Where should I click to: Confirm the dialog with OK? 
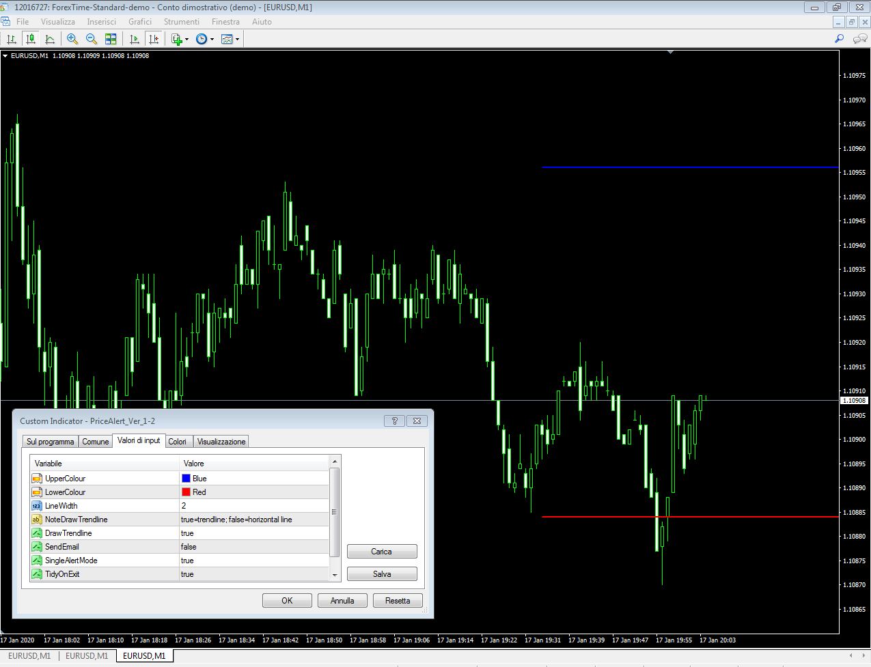coord(287,601)
